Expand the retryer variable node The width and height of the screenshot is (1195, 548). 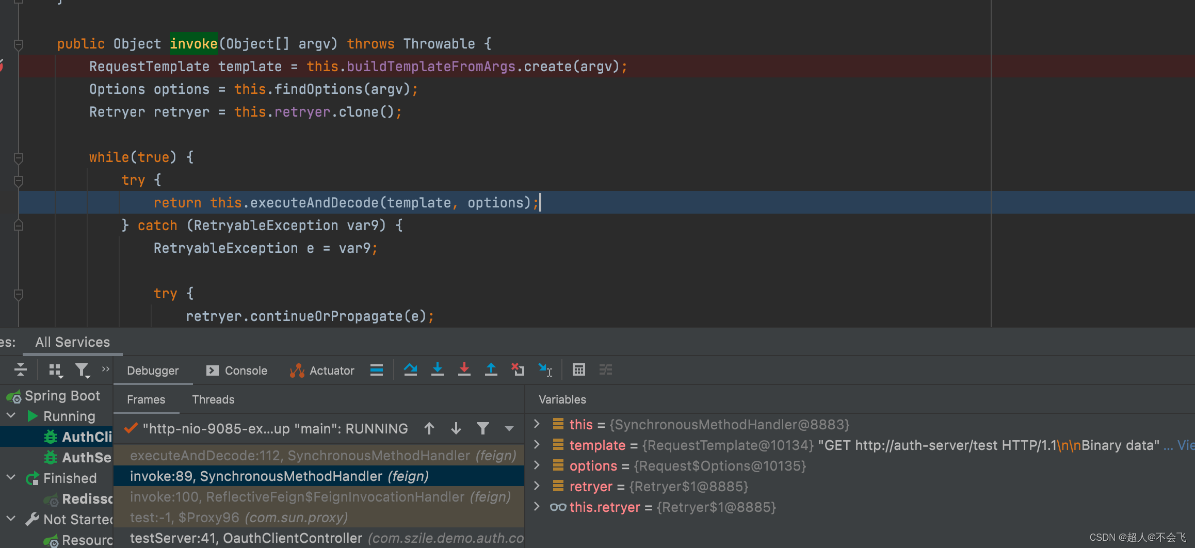[x=537, y=486]
